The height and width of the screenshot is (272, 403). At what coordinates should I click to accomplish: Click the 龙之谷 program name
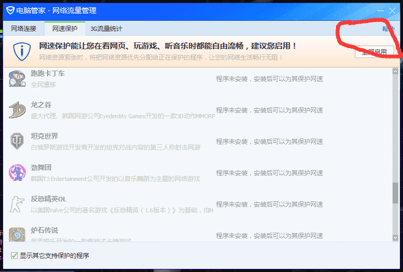point(41,105)
